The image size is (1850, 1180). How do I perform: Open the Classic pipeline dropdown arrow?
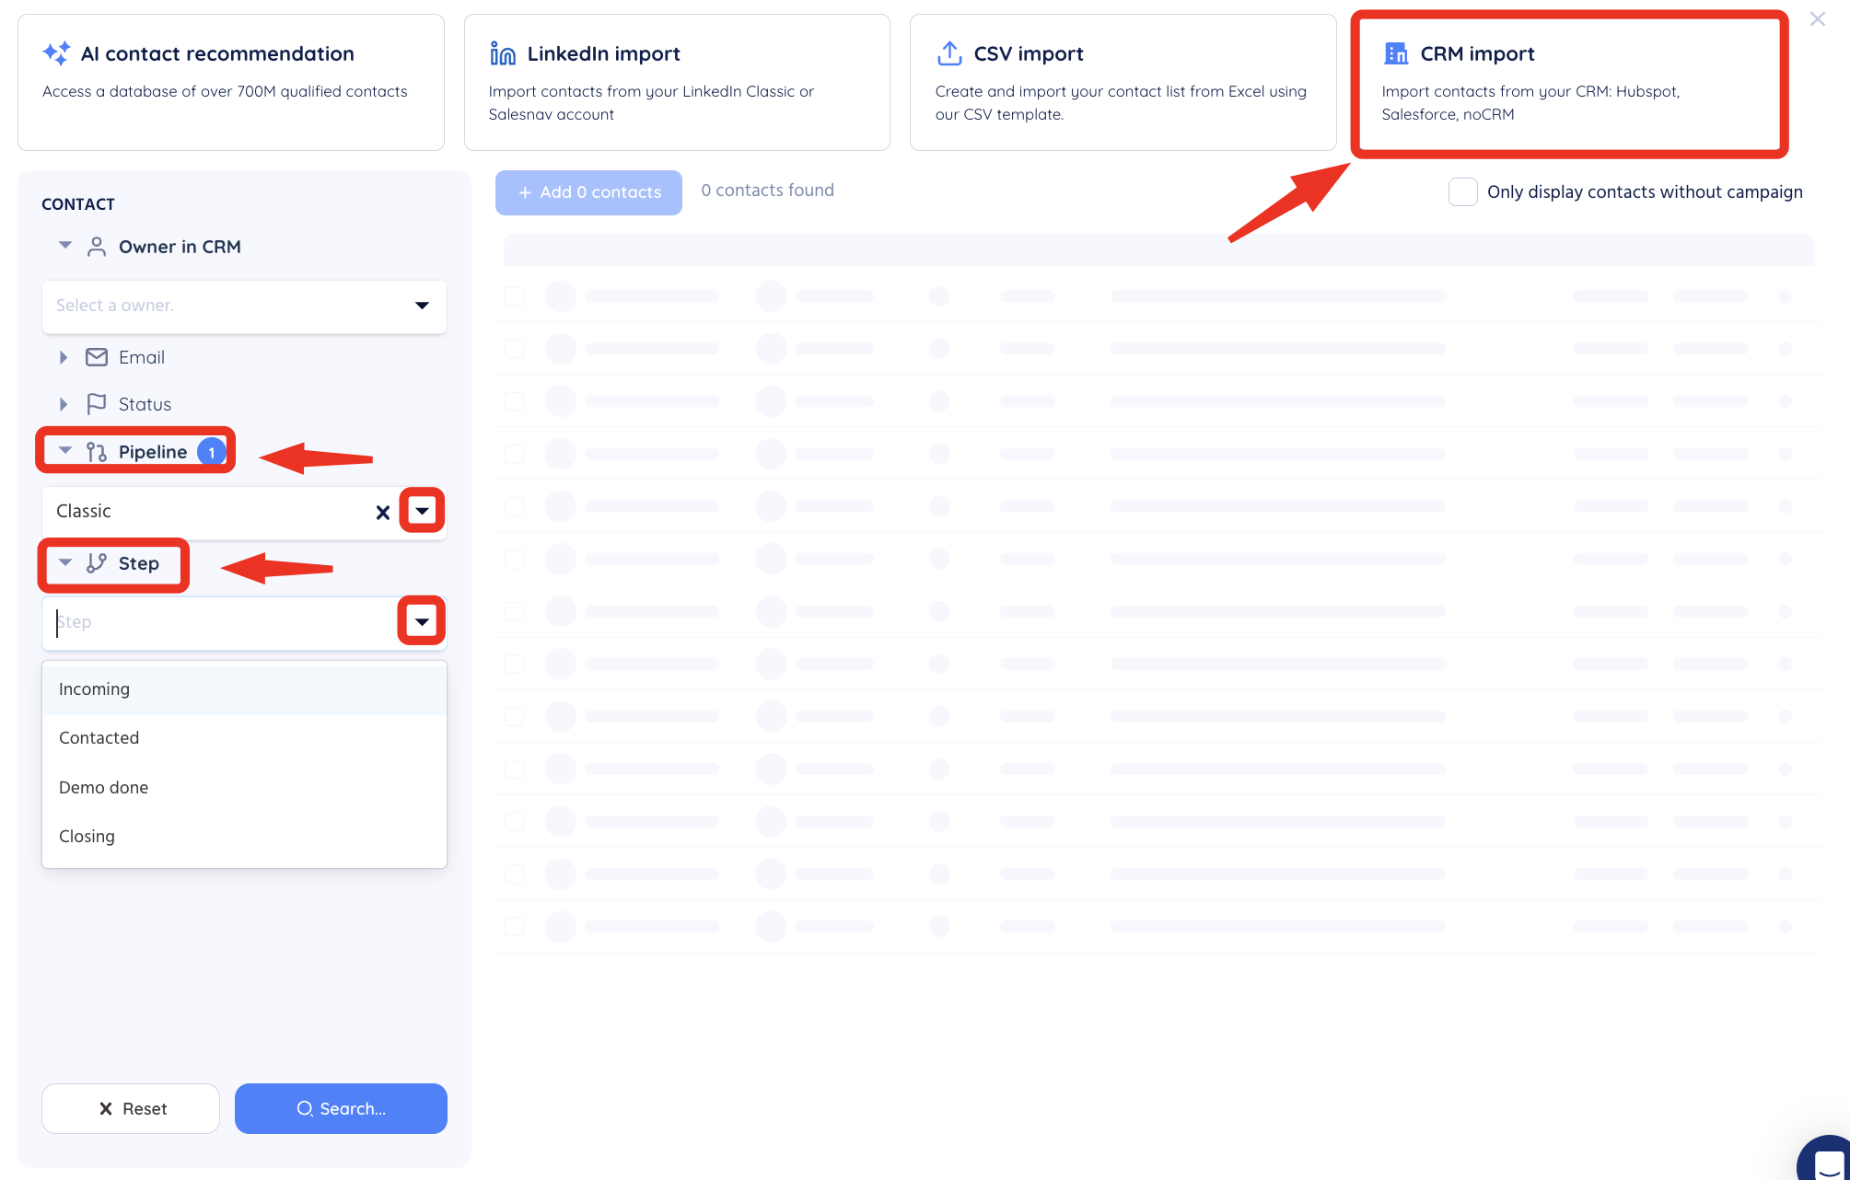(x=422, y=511)
